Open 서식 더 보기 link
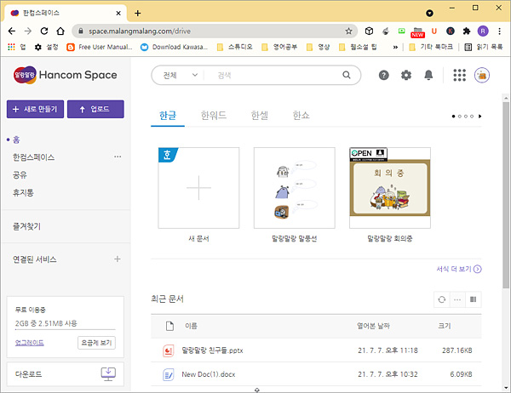The width and height of the screenshot is (511, 393). click(459, 269)
